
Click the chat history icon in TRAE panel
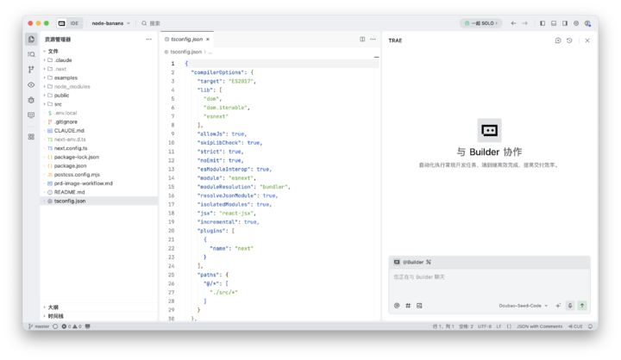(x=569, y=40)
